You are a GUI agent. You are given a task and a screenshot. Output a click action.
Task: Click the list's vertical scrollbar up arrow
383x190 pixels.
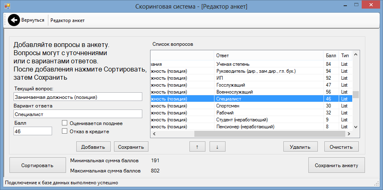click(x=356, y=54)
